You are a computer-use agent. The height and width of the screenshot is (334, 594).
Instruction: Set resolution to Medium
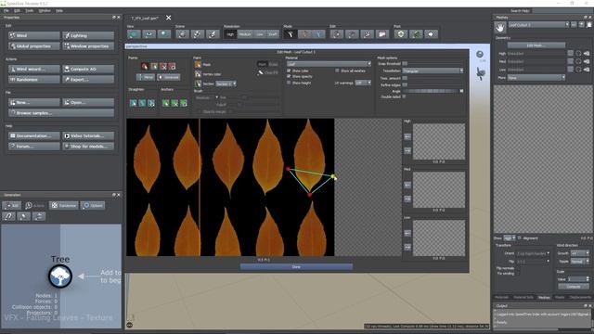click(245, 34)
